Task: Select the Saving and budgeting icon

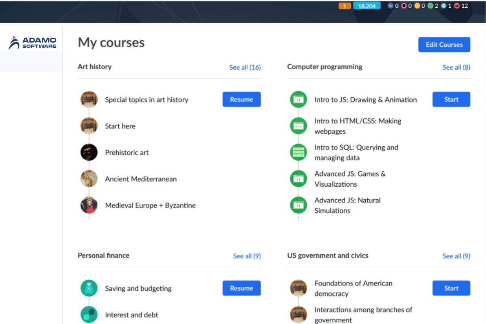Action: [89, 288]
